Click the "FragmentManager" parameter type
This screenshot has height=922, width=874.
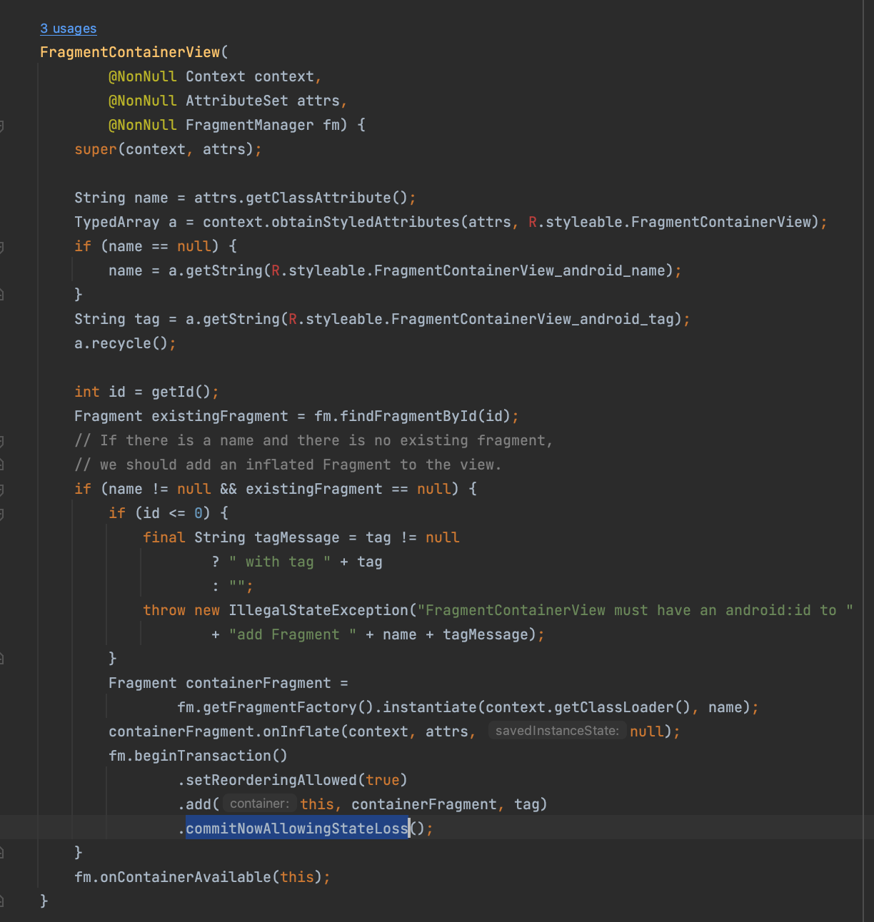coord(249,125)
